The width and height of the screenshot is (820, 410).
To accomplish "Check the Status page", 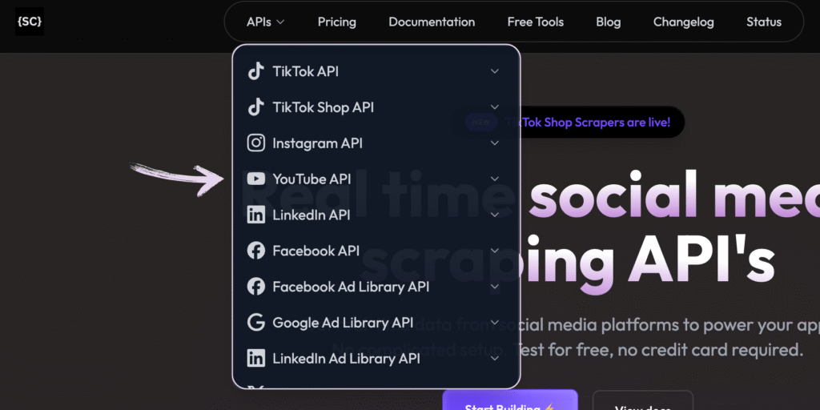I will 763,22.
